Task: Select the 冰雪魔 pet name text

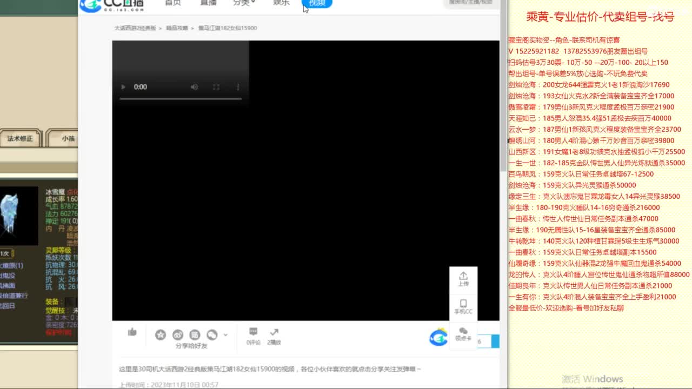Action: [55, 191]
